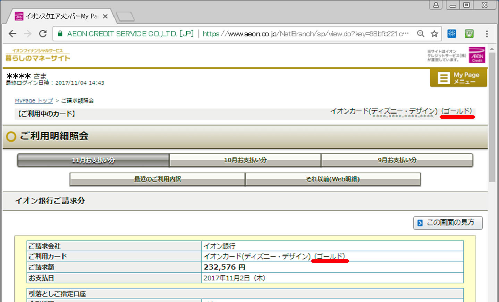Select the 9月お支払い分 tab

coord(397,160)
